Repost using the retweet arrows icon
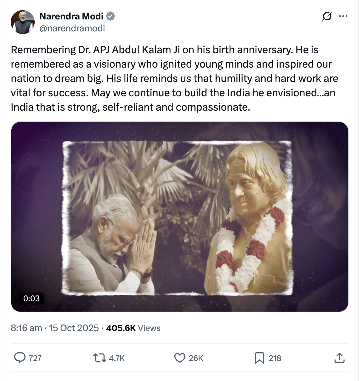 click(x=99, y=358)
